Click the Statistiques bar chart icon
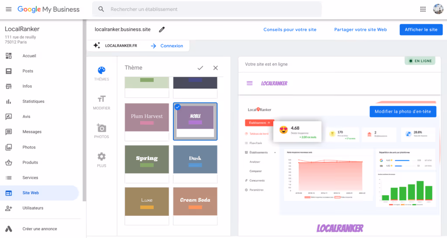 pyautogui.click(x=9, y=101)
